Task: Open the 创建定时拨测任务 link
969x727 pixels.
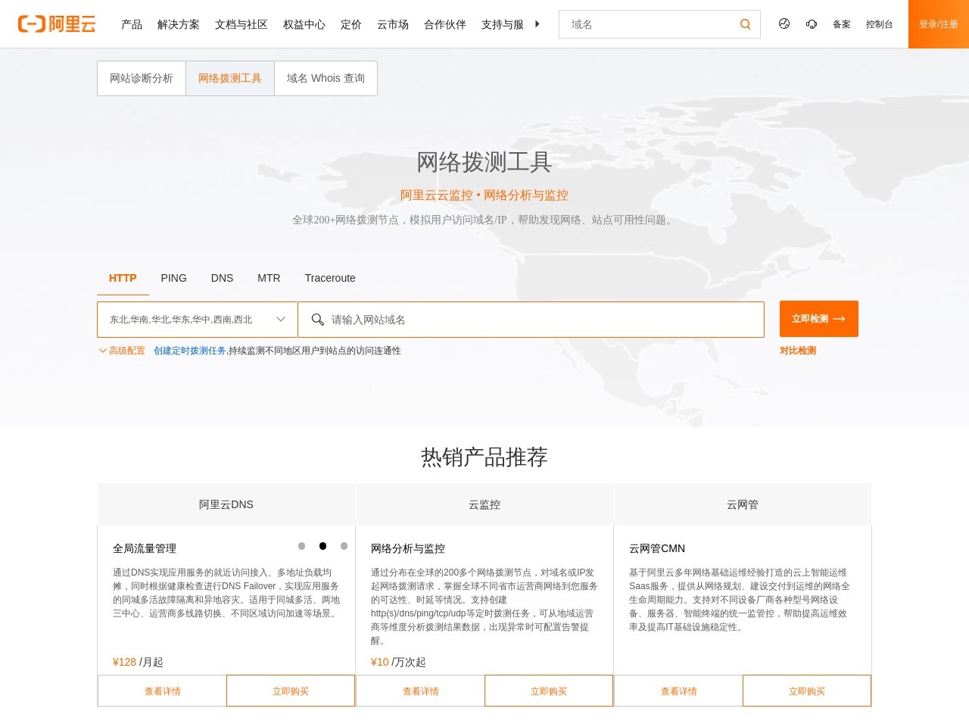Action: tap(189, 351)
